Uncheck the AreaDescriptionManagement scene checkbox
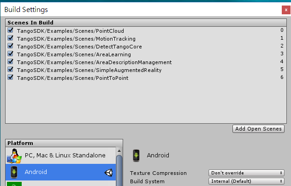Screen dimensions: 291x186 tap(11, 61)
